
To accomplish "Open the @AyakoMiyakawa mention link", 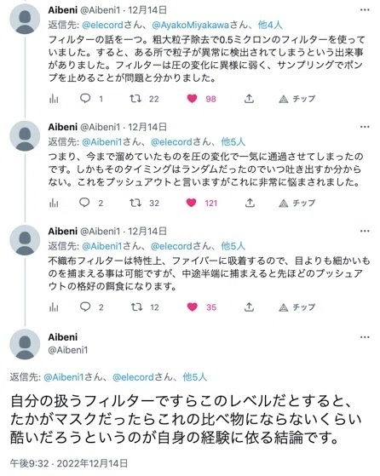I will 190,25.
